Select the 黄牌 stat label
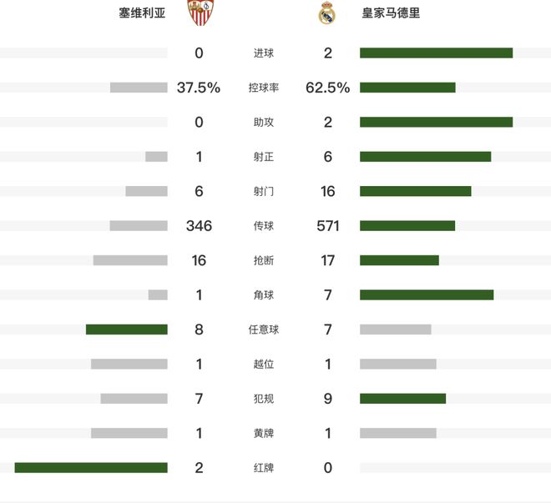 coord(263,433)
